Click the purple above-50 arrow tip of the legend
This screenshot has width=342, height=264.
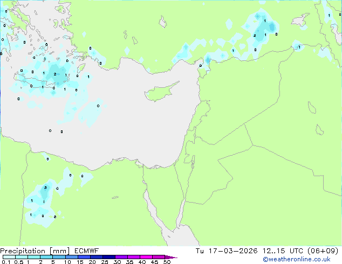coord(171,257)
